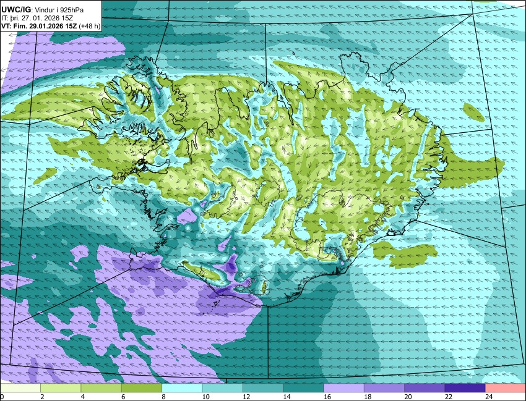Click the 8–10 m/s pale cyan swatch

pyautogui.click(x=182, y=388)
